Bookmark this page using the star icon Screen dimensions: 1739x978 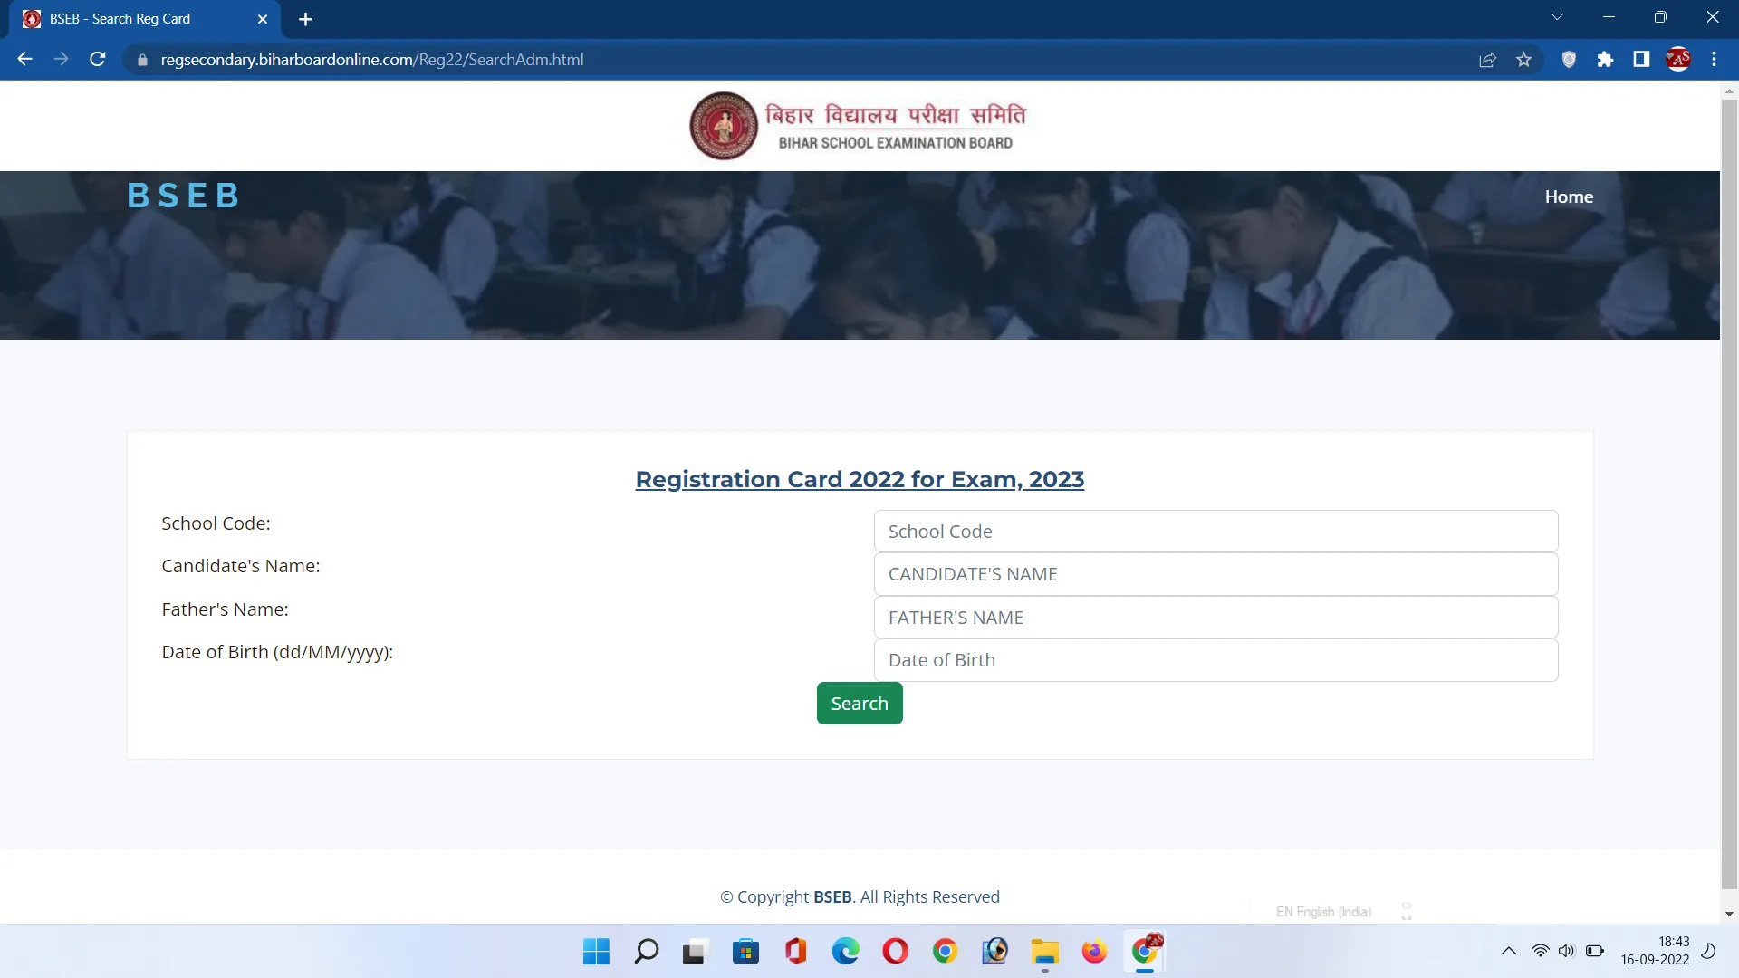tap(1524, 59)
